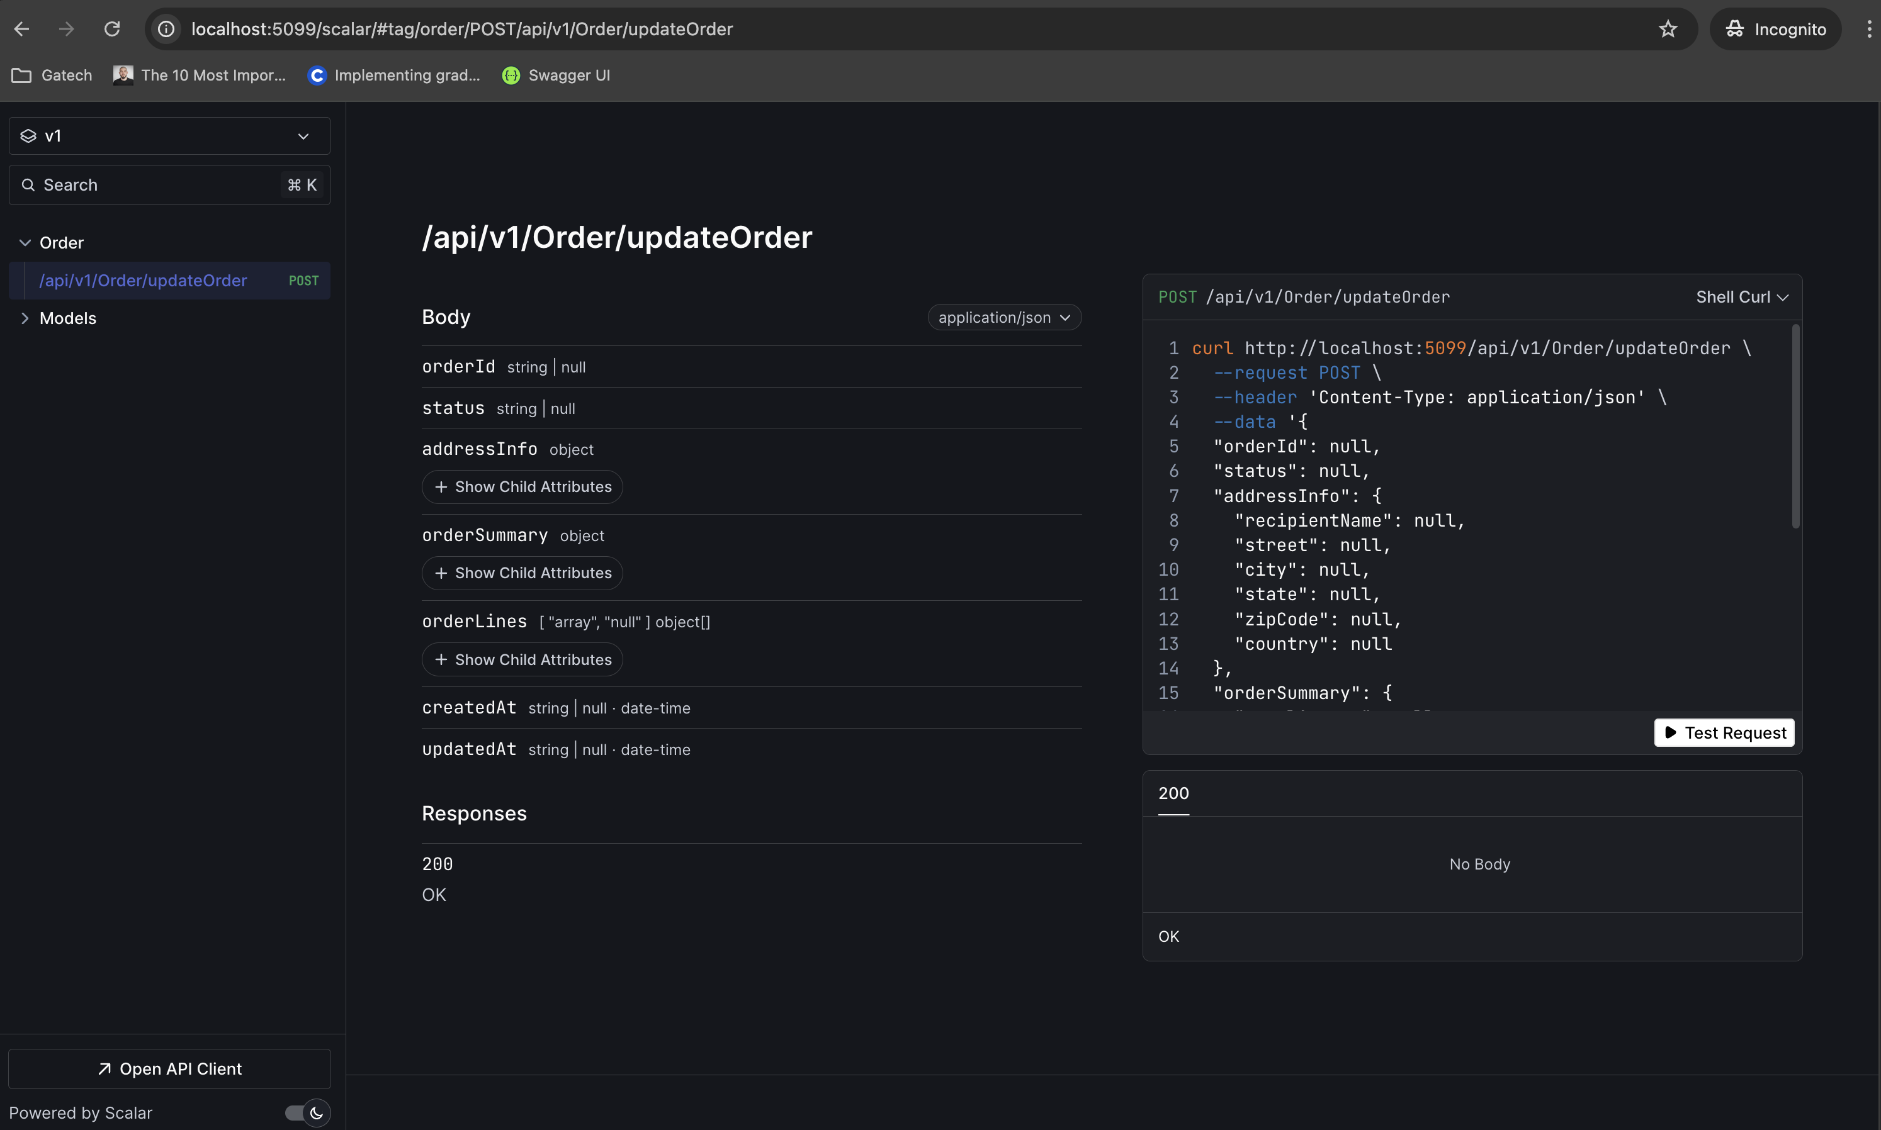Open the Chrome three-dot menu
1881x1130 pixels.
pyautogui.click(x=1869, y=29)
